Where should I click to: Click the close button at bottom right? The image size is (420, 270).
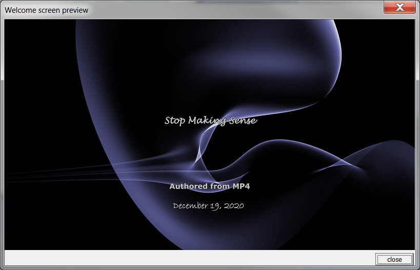click(x=394, y=259)
